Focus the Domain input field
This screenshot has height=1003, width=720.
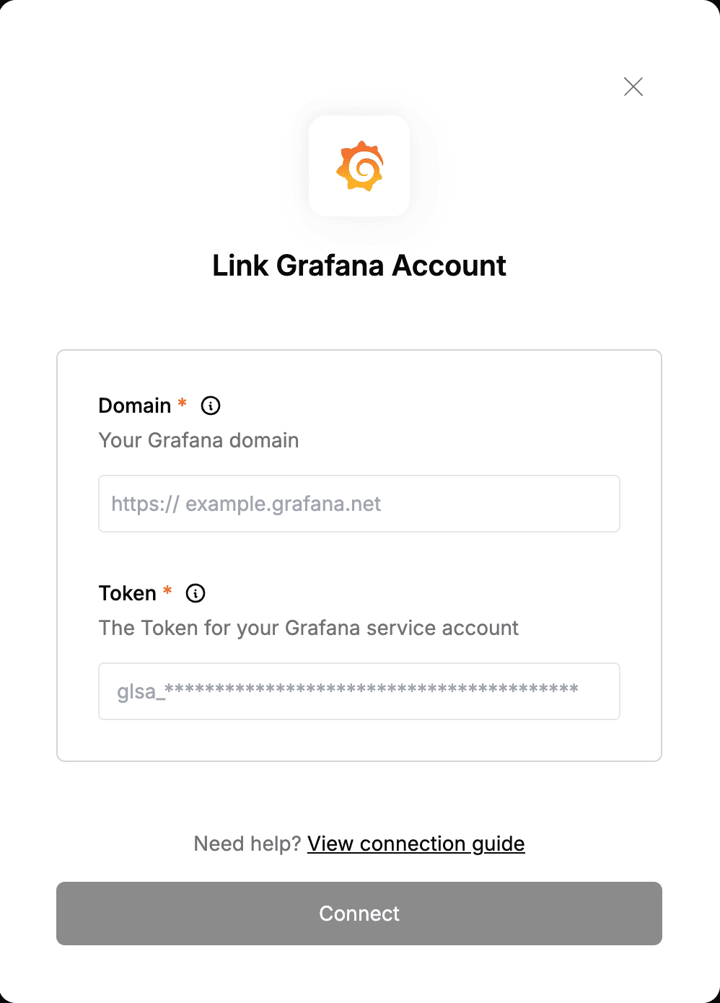coord(359,504)
